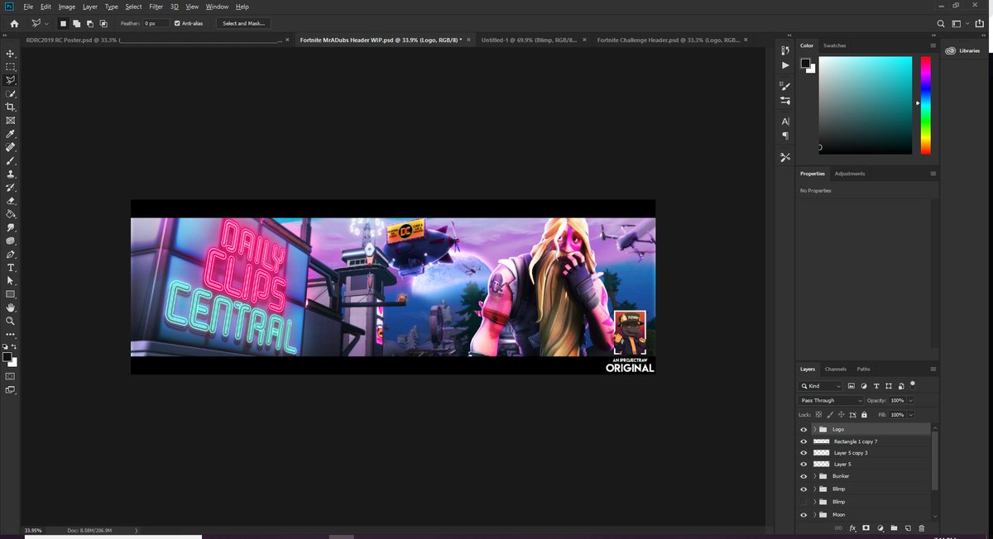Select the Zoom tool
This screenshot has height=539, width=993.
tap(11, 321)
